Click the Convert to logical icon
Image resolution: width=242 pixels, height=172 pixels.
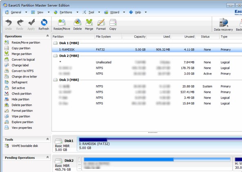(x=7, y=60)
